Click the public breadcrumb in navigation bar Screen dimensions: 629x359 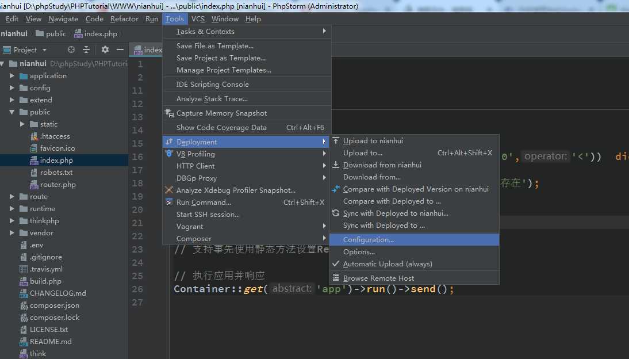56,34
